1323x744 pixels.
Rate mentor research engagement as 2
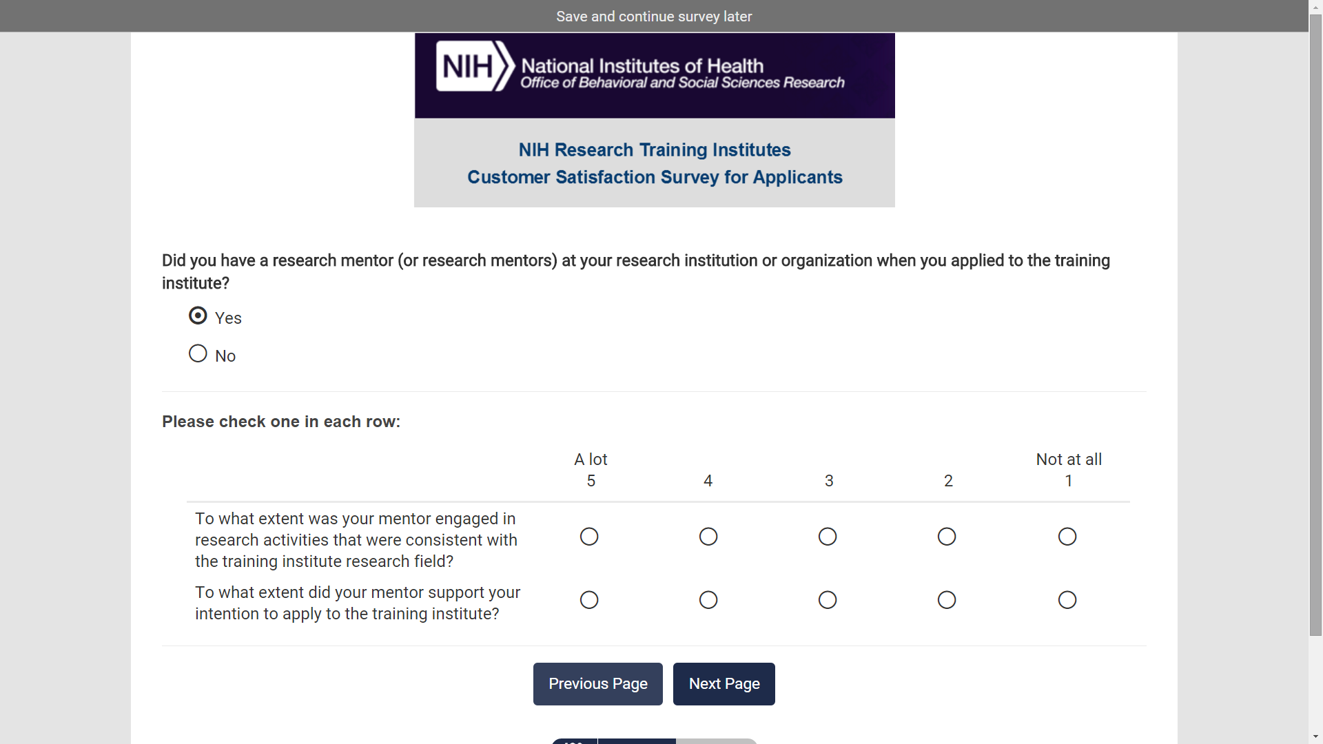pyautogui.click(x=947, y=537)
